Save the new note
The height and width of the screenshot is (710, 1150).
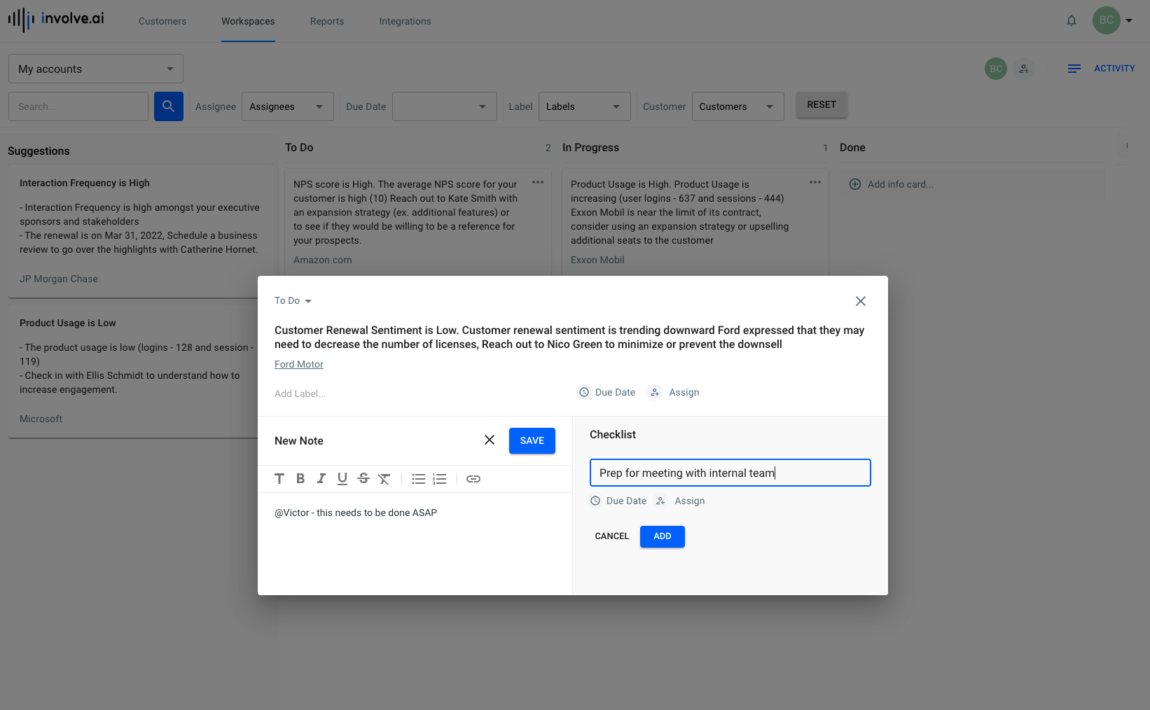(532, 440)
